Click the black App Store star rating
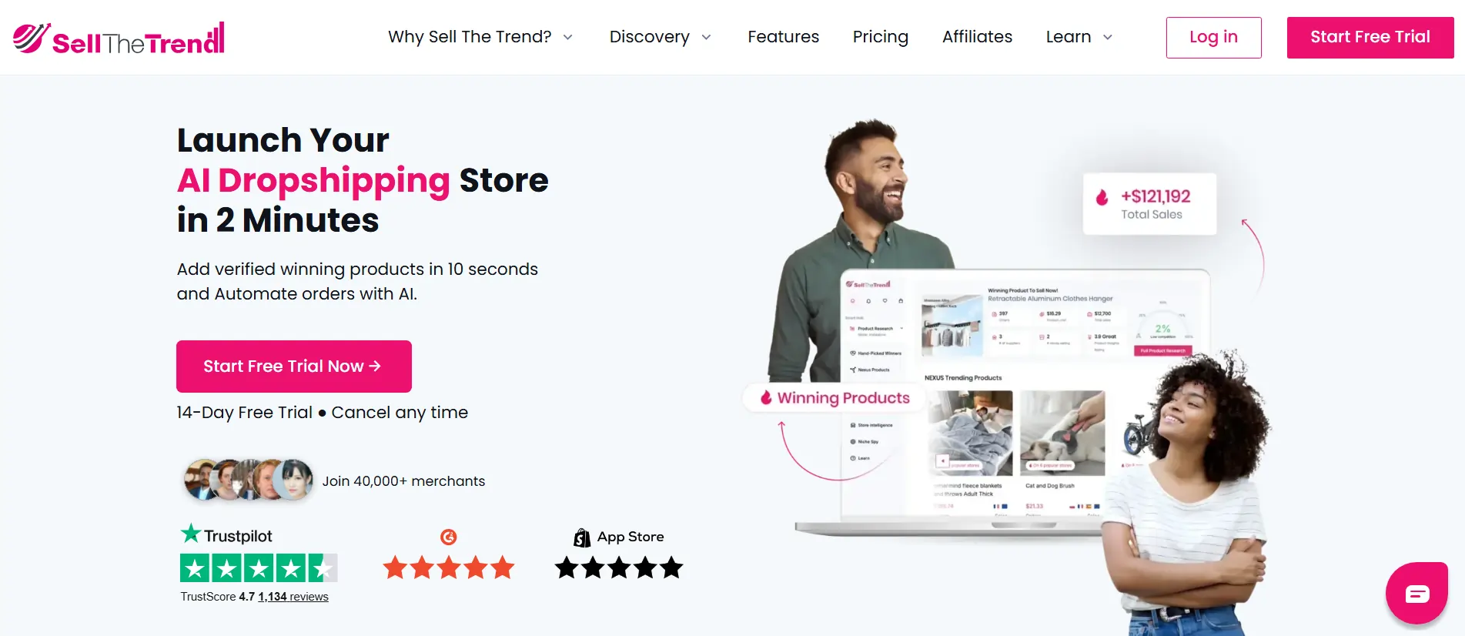 click(x=619, y=568)
